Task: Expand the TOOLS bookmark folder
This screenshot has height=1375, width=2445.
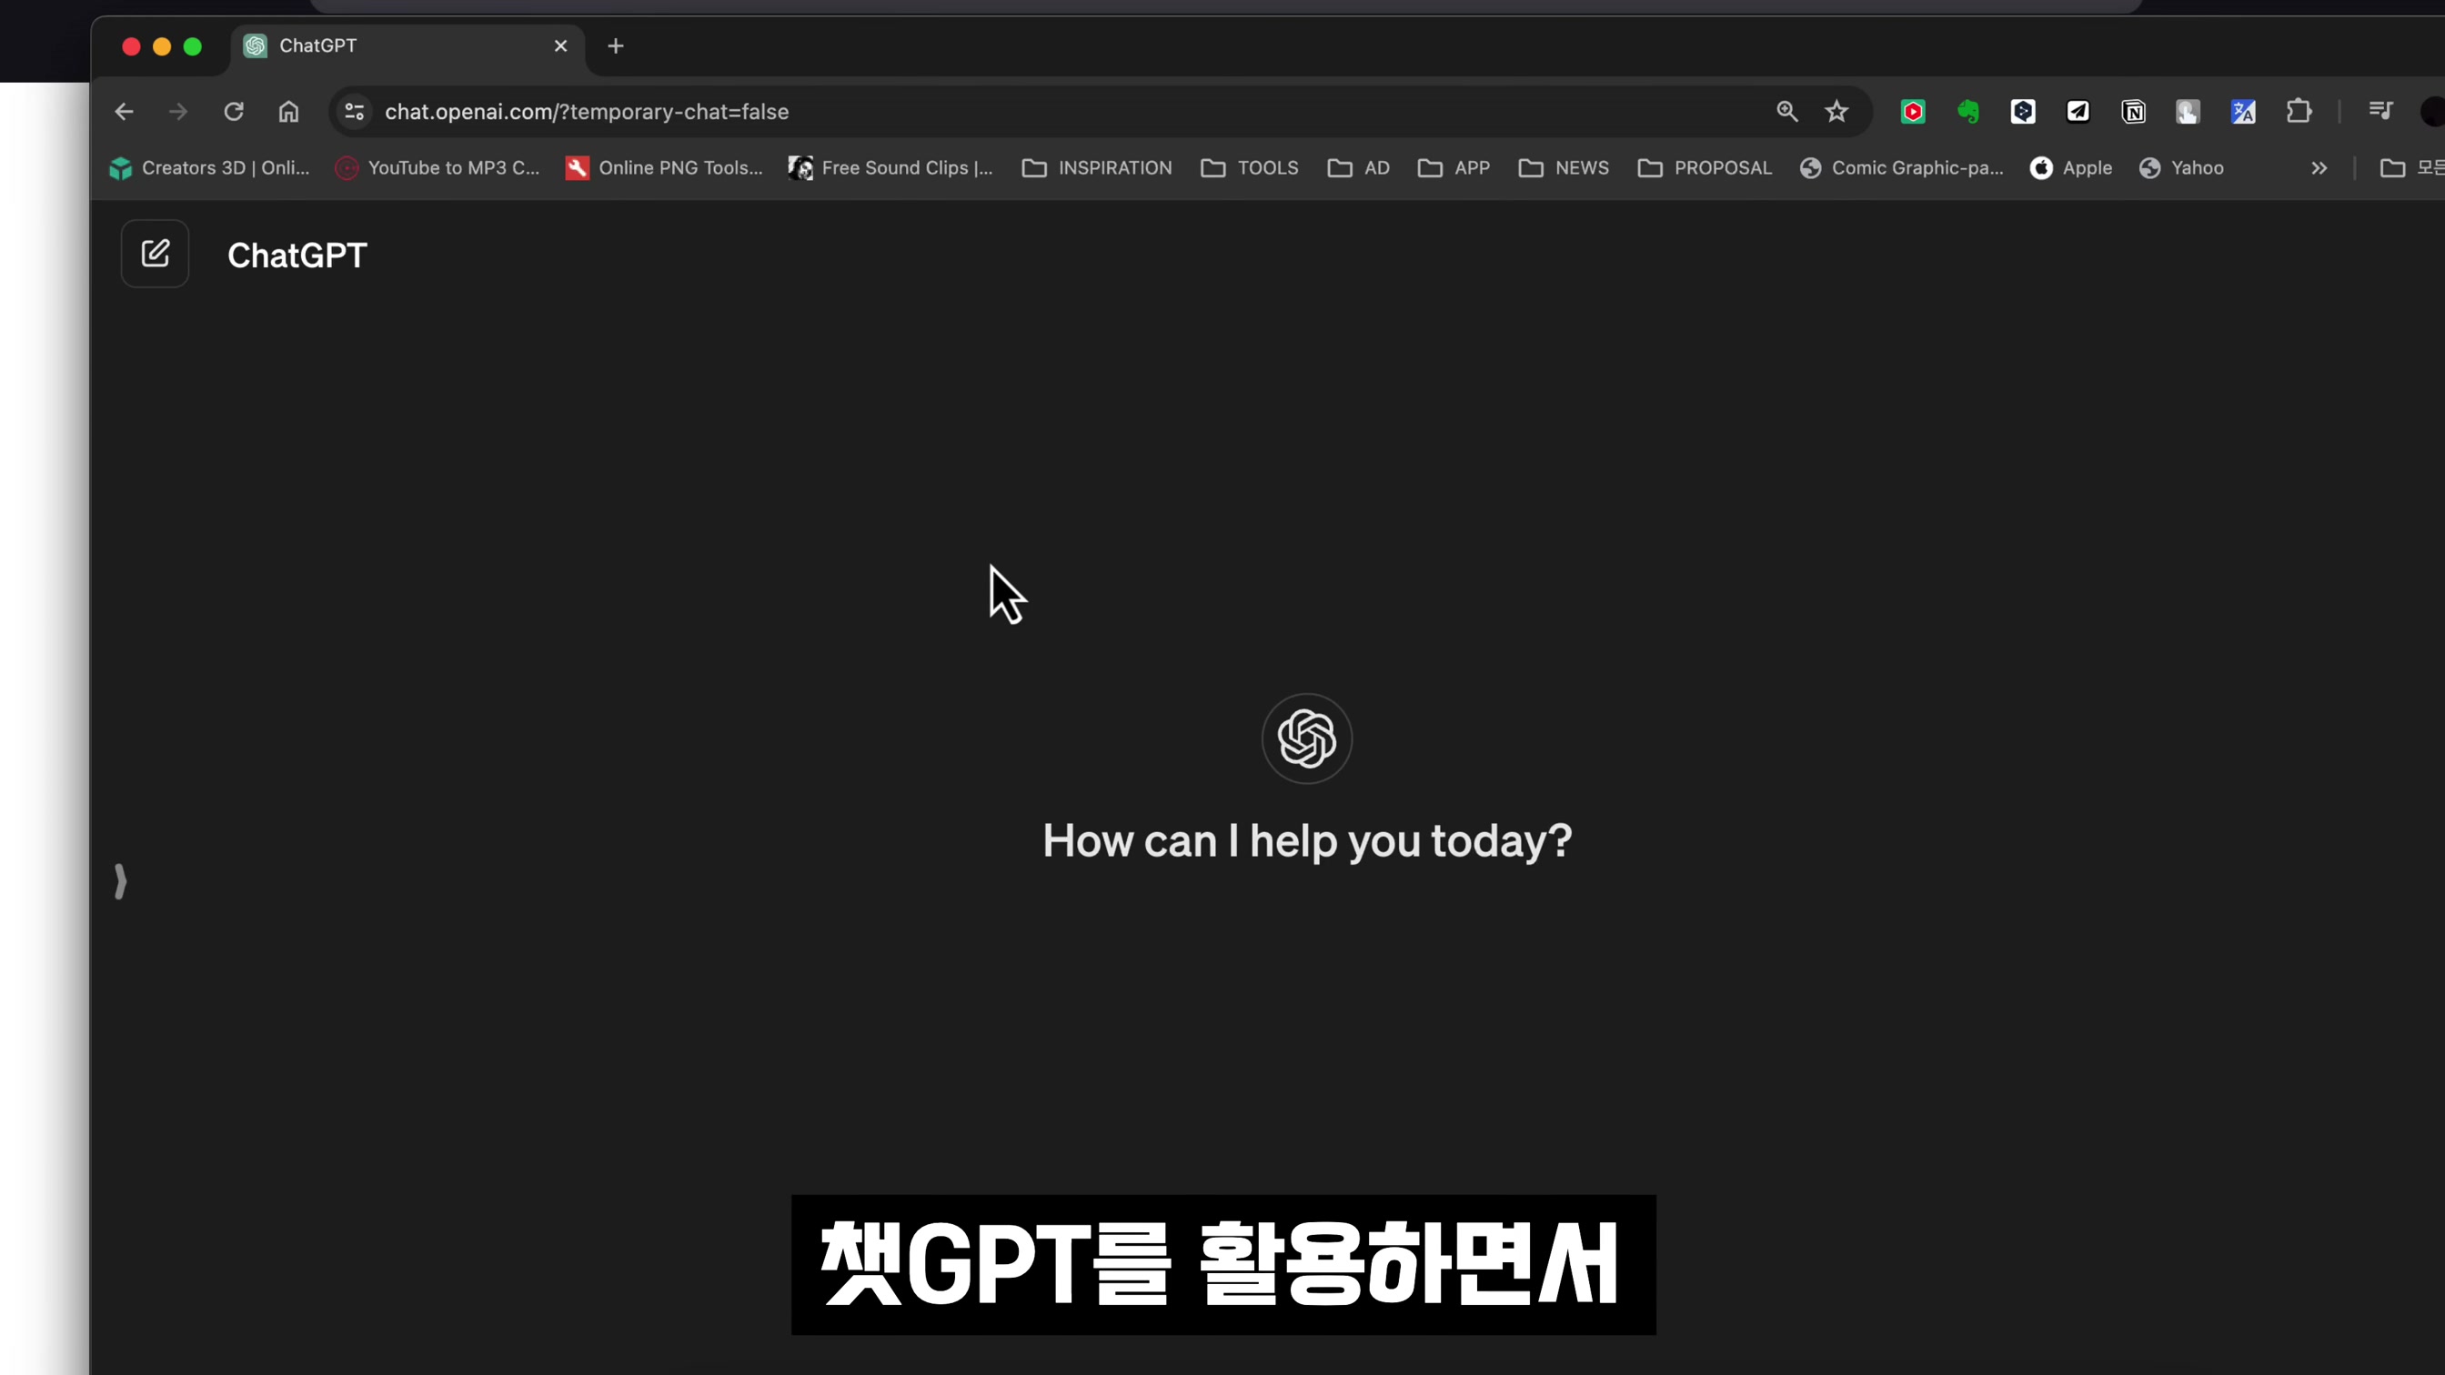Action: point(1249,168)
